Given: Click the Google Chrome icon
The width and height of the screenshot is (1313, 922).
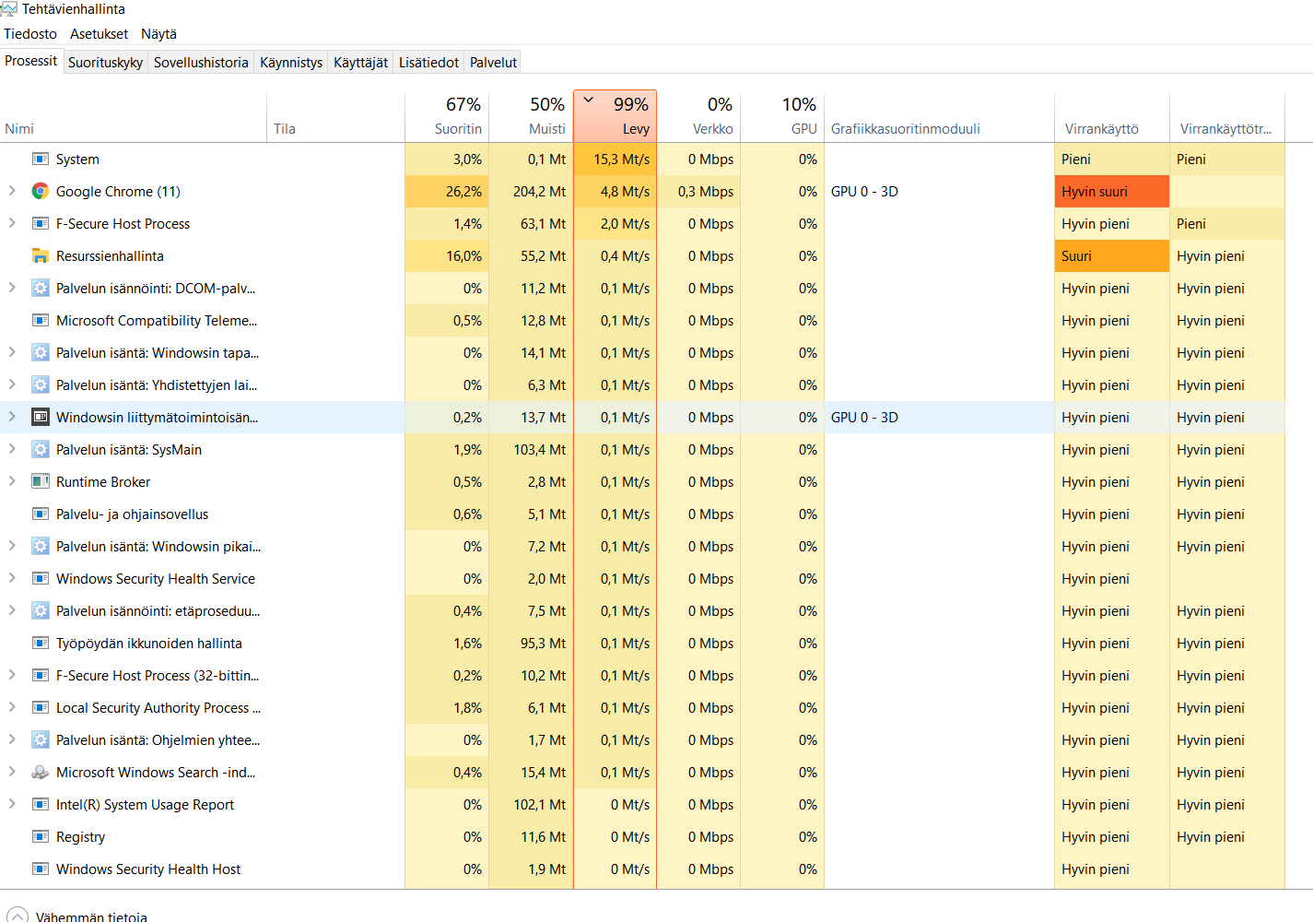Looking at the screenshot, I should [x=41, y=192].
